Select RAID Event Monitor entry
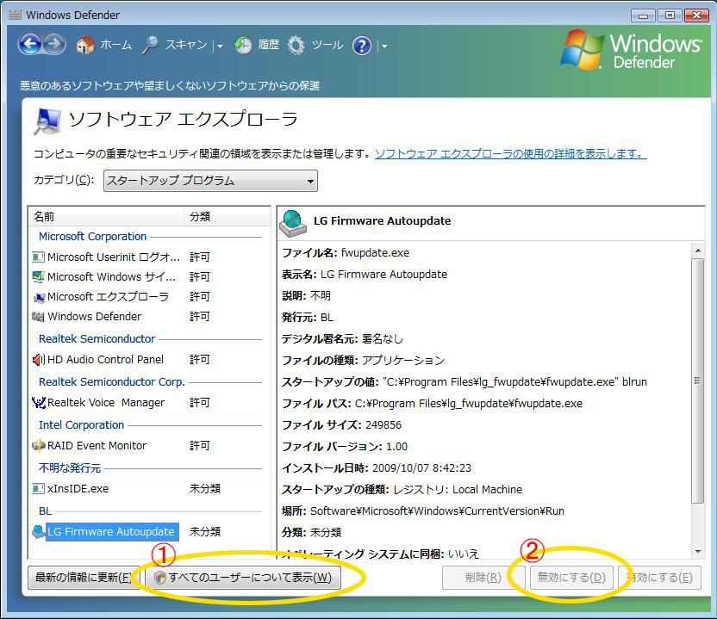Image resolution: width=717 pixels, height=619 pixels. tap(97, 445)
